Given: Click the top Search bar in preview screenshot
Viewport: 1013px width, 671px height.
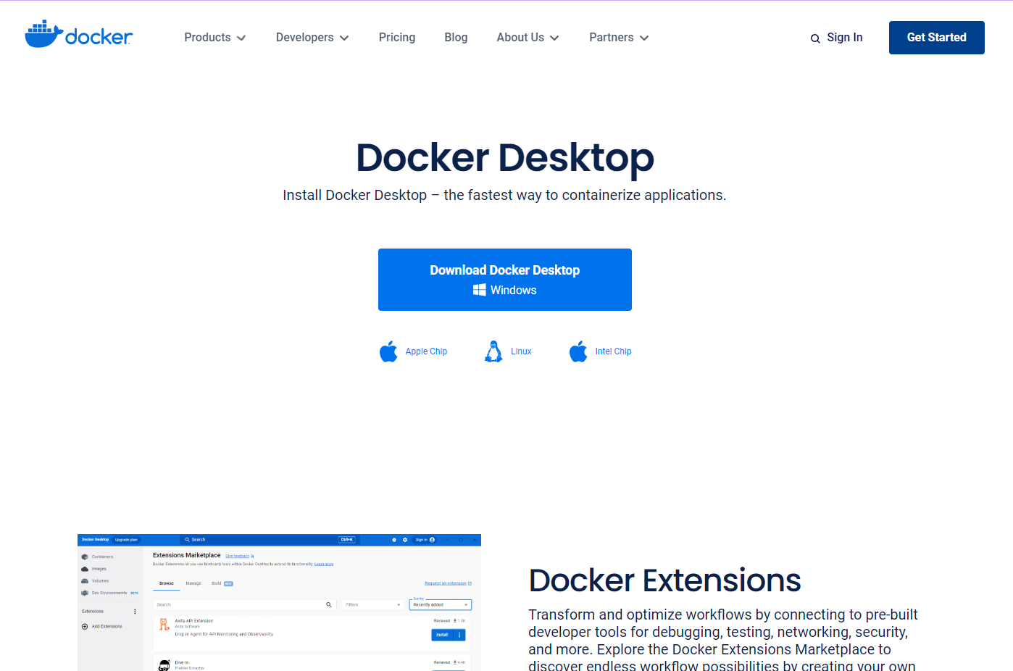Looking at the screenshot, I should [268, 540].
